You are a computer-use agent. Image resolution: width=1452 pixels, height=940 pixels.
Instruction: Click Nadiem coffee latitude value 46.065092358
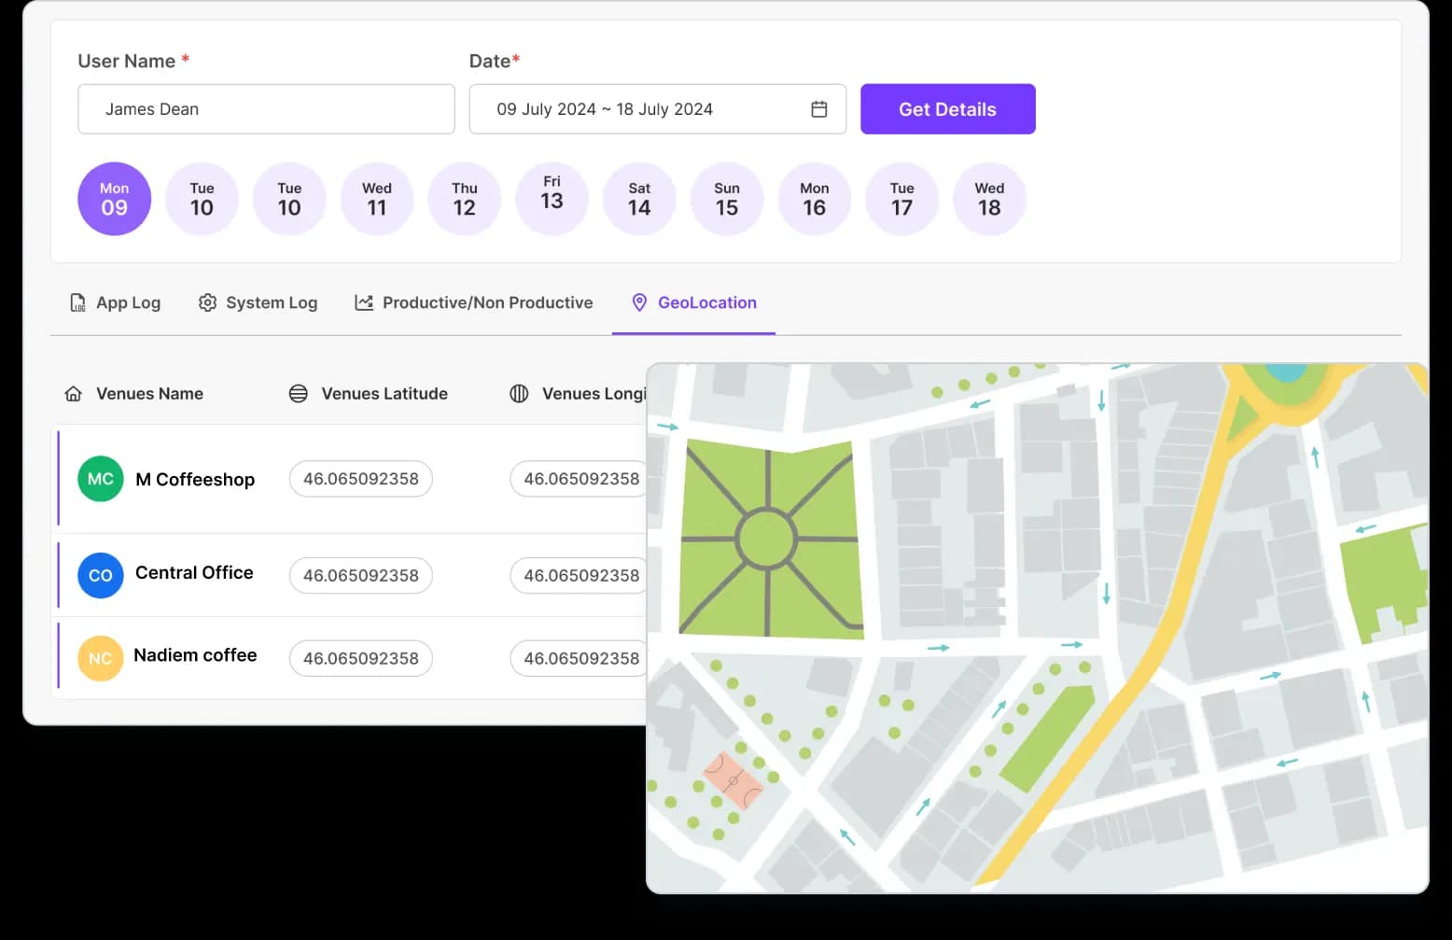point(361,658)
